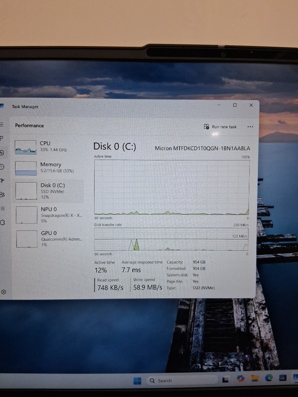This screenshot has height=397, width=298.
Task: Select the Performance page sidebar icon
Action: pyautogui.click(x=2, y=153)
